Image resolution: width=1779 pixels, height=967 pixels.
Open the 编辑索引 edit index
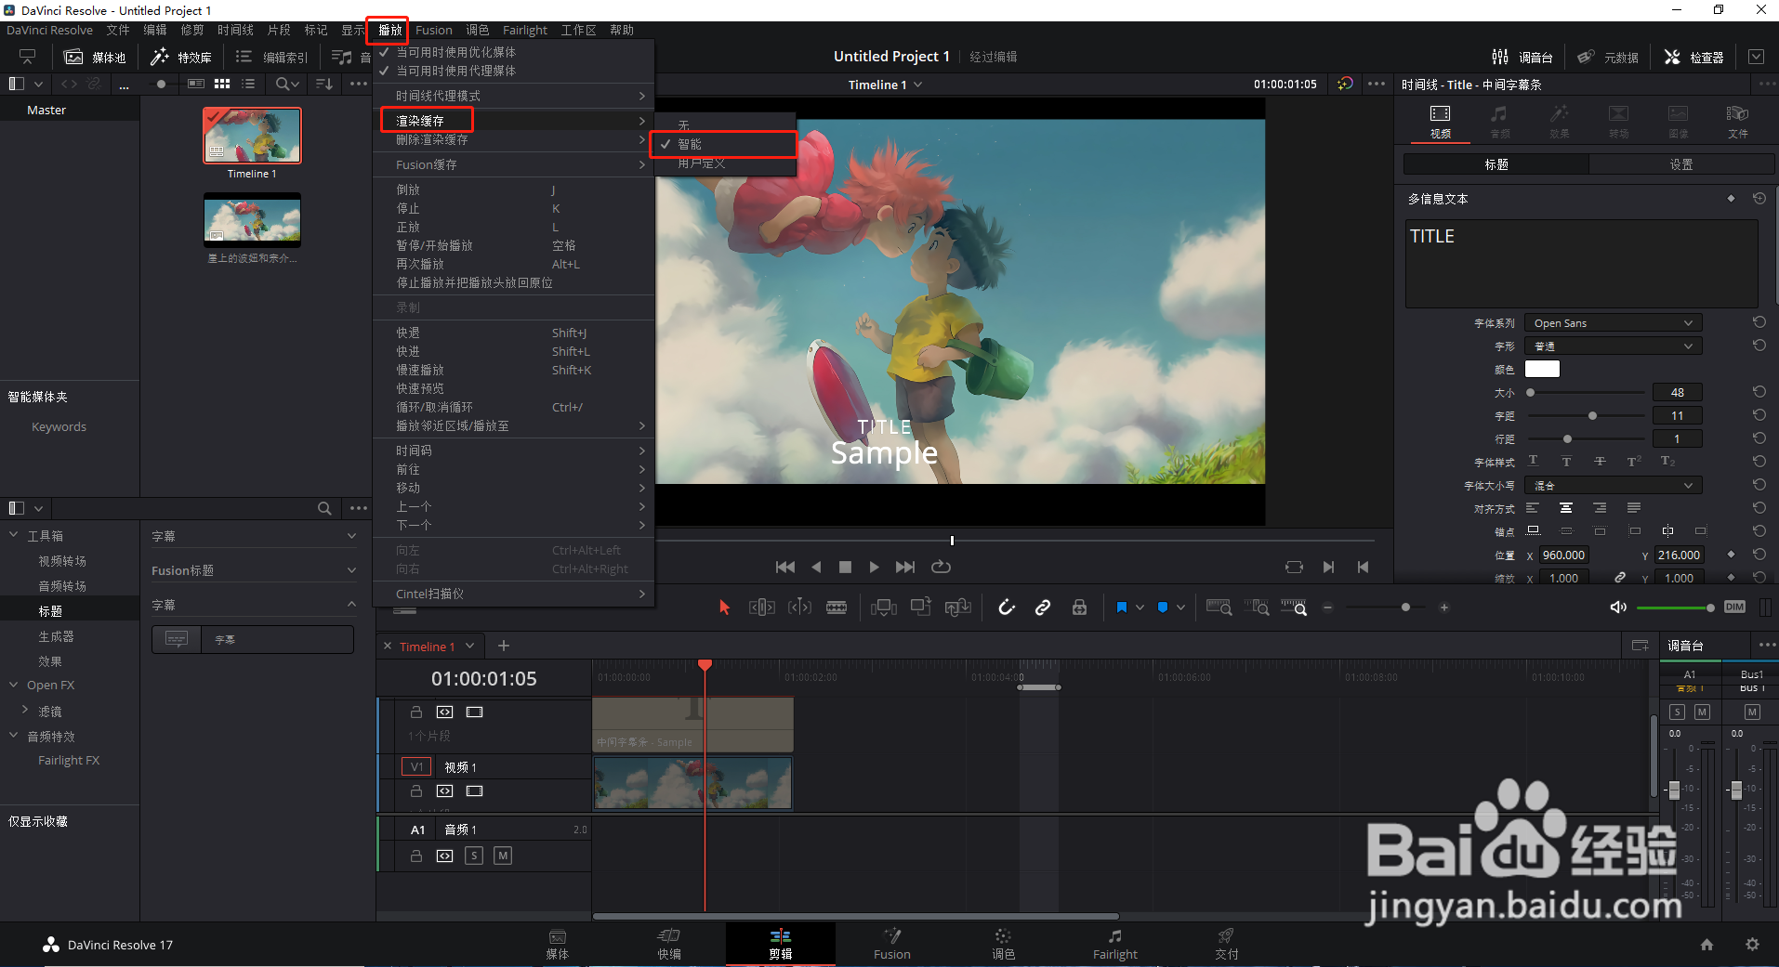[271, 57]
